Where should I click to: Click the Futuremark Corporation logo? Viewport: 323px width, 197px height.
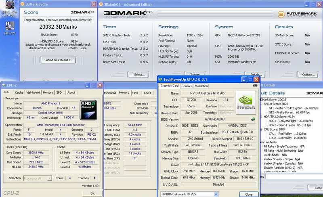(x=297, y=14)
